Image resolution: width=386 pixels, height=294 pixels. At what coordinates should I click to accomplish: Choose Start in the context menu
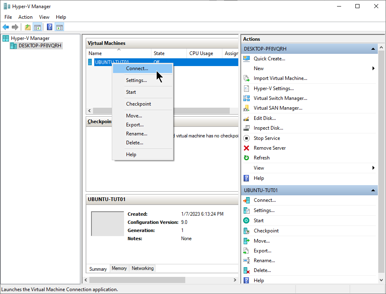(142, 92)
